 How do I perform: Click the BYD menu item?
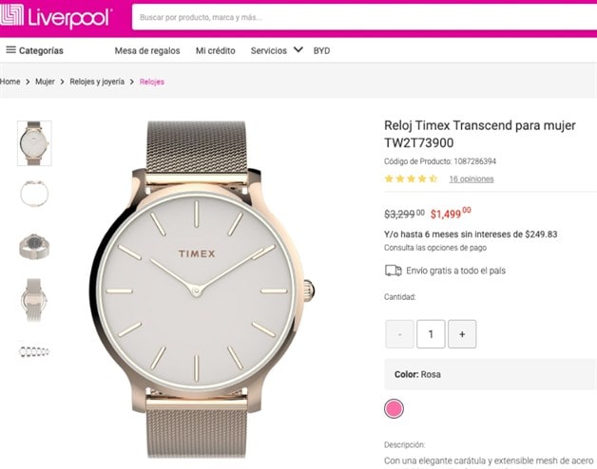click(x=321, y=50)
